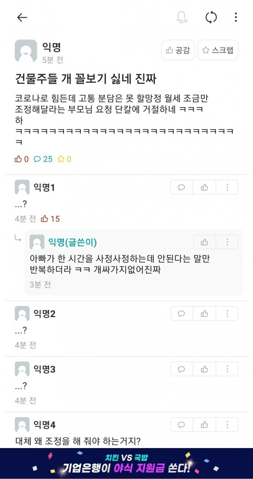253x479 pixels.
Task: Like 익명1's comment
Action: 204,187
